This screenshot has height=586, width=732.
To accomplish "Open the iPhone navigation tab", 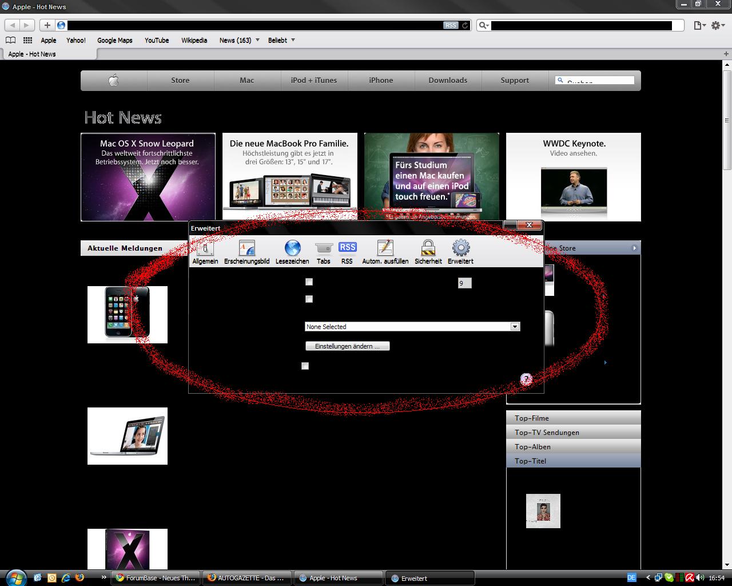I will click(x=381, y=80).
